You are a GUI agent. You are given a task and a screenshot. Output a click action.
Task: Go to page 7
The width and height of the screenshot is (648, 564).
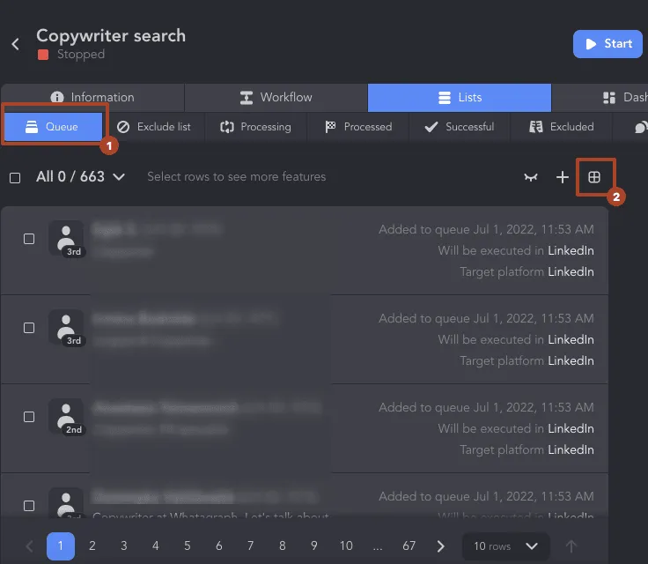pyautogui.click(x=250, y=546)
